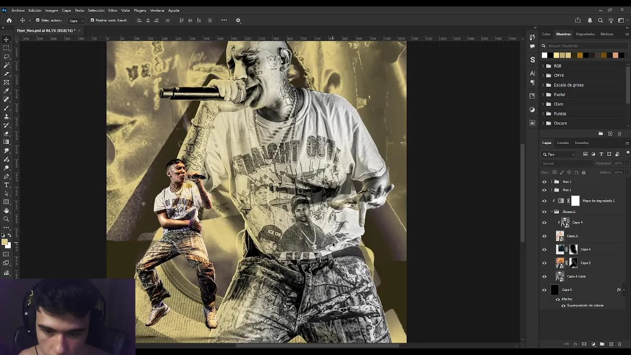Click the Share icon in the options bar

pyautogui.click(x=578, y=20)
